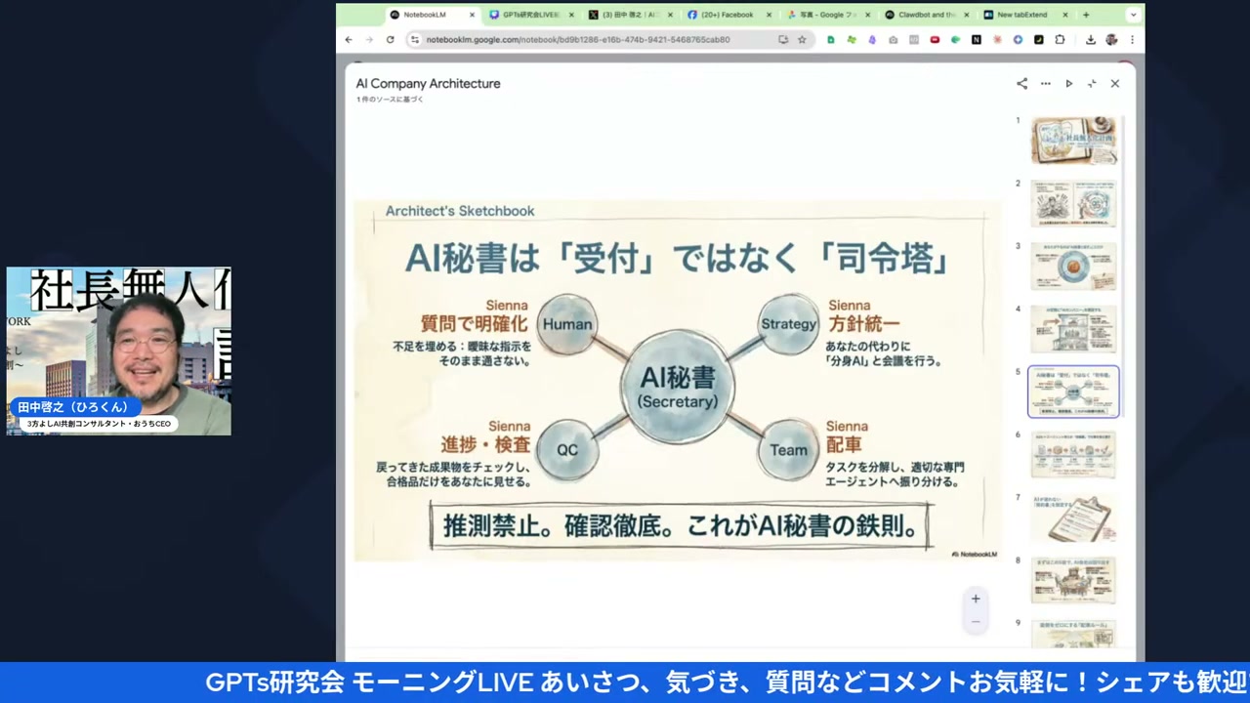The width and height of the screenshot is (1250, 703).
Task: Open the Chrome extensions puzzle icon
Action: 1060,40
